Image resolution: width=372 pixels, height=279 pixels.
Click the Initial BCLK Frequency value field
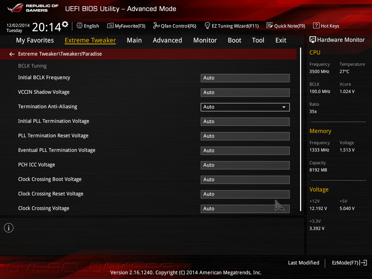click(245, 78)
